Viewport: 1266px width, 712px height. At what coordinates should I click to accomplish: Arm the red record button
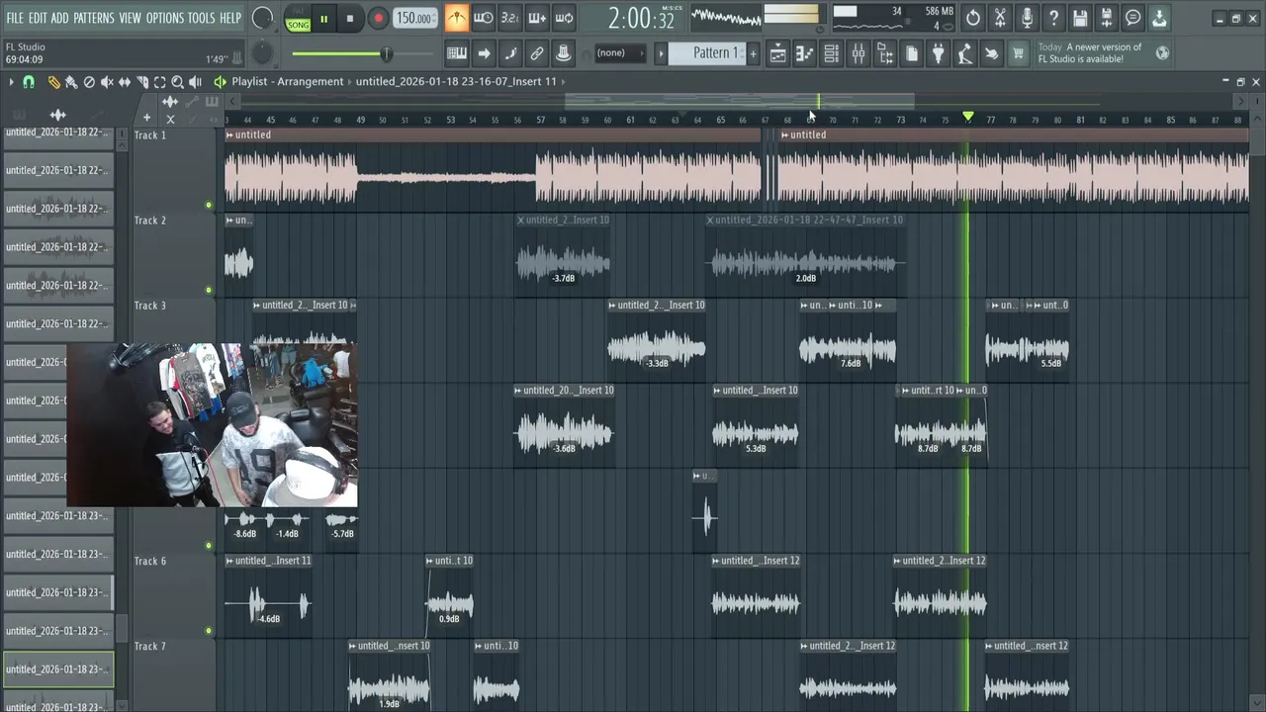tap(378, 19)
